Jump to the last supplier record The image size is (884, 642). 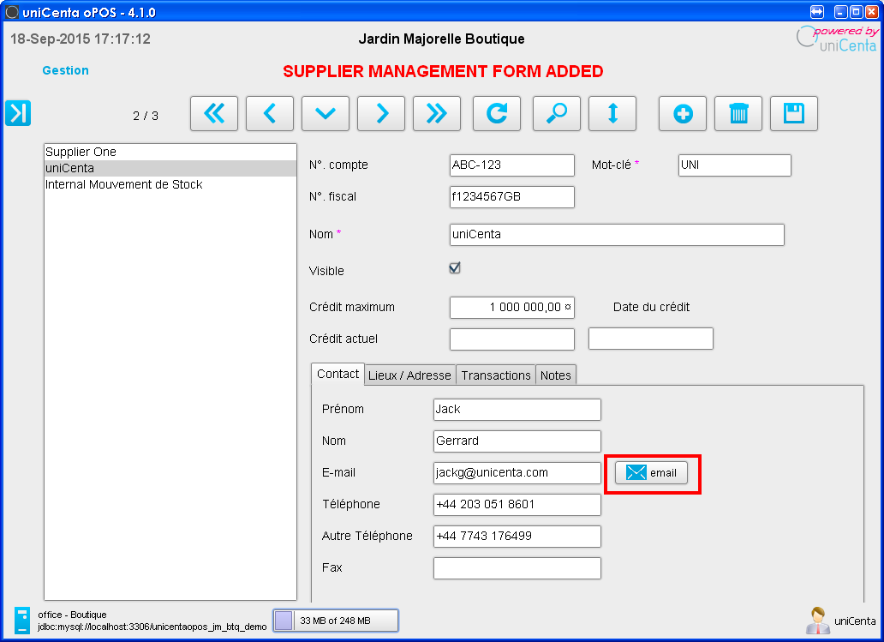tap(437, 112)
